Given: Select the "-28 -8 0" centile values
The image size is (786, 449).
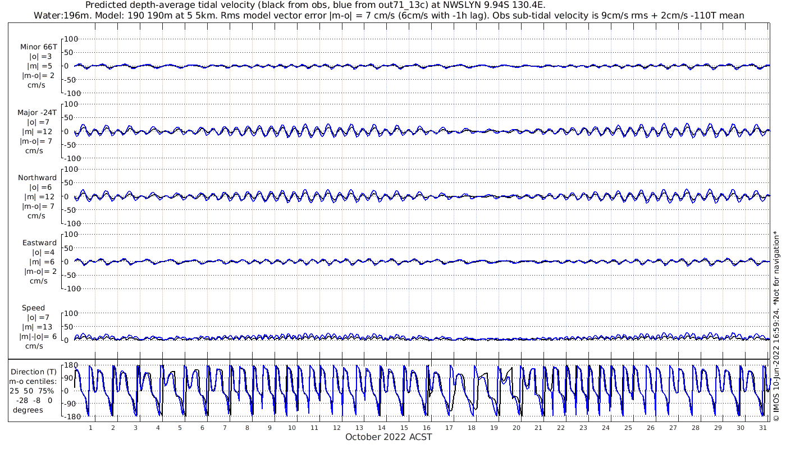Looking at the screenshot, I should coord(34,400).
